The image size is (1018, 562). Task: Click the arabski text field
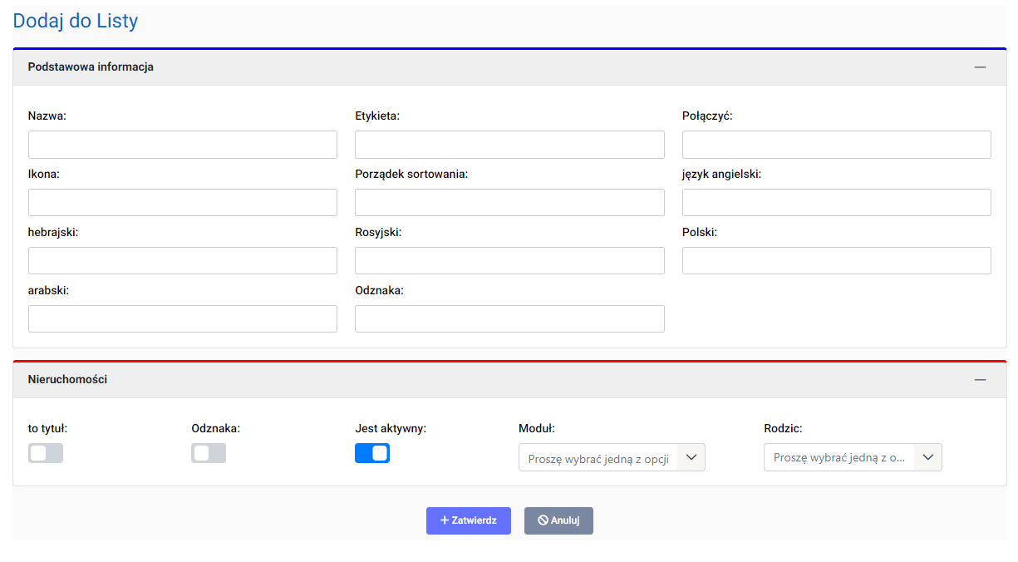[183, 319]
